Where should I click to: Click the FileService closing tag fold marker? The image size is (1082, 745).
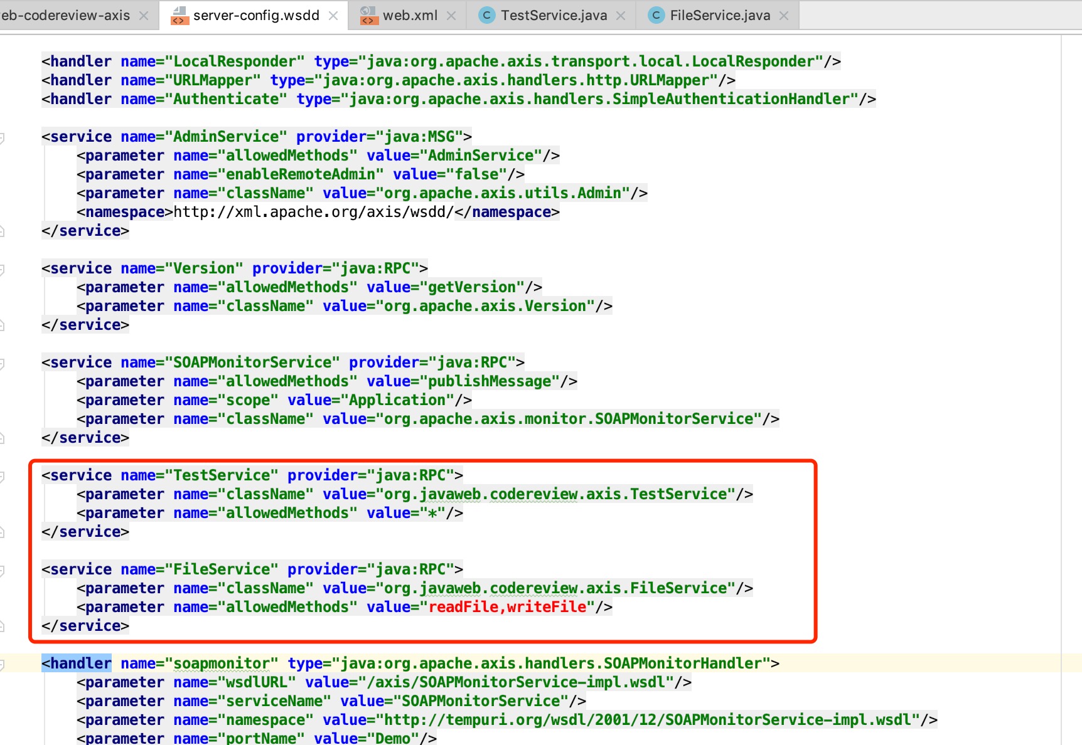2,626
